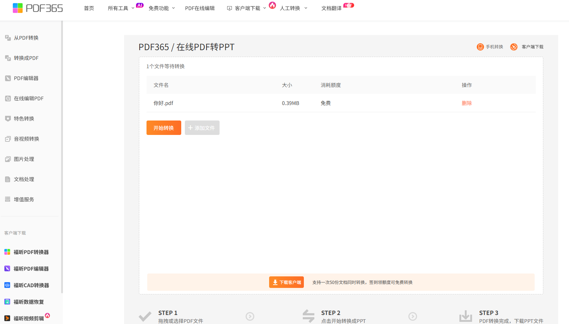Screen dimensions: 569x324
Task: Click the 福昕视频剪辑 app icon
Action: 7,318
